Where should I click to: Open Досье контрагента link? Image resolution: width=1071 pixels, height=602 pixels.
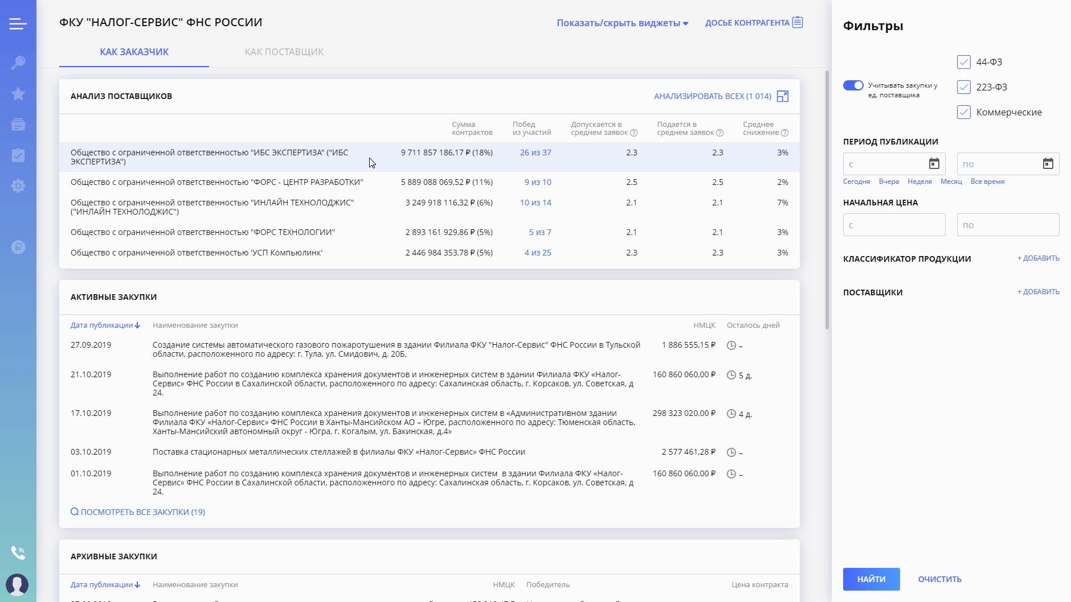click(754, 23)
